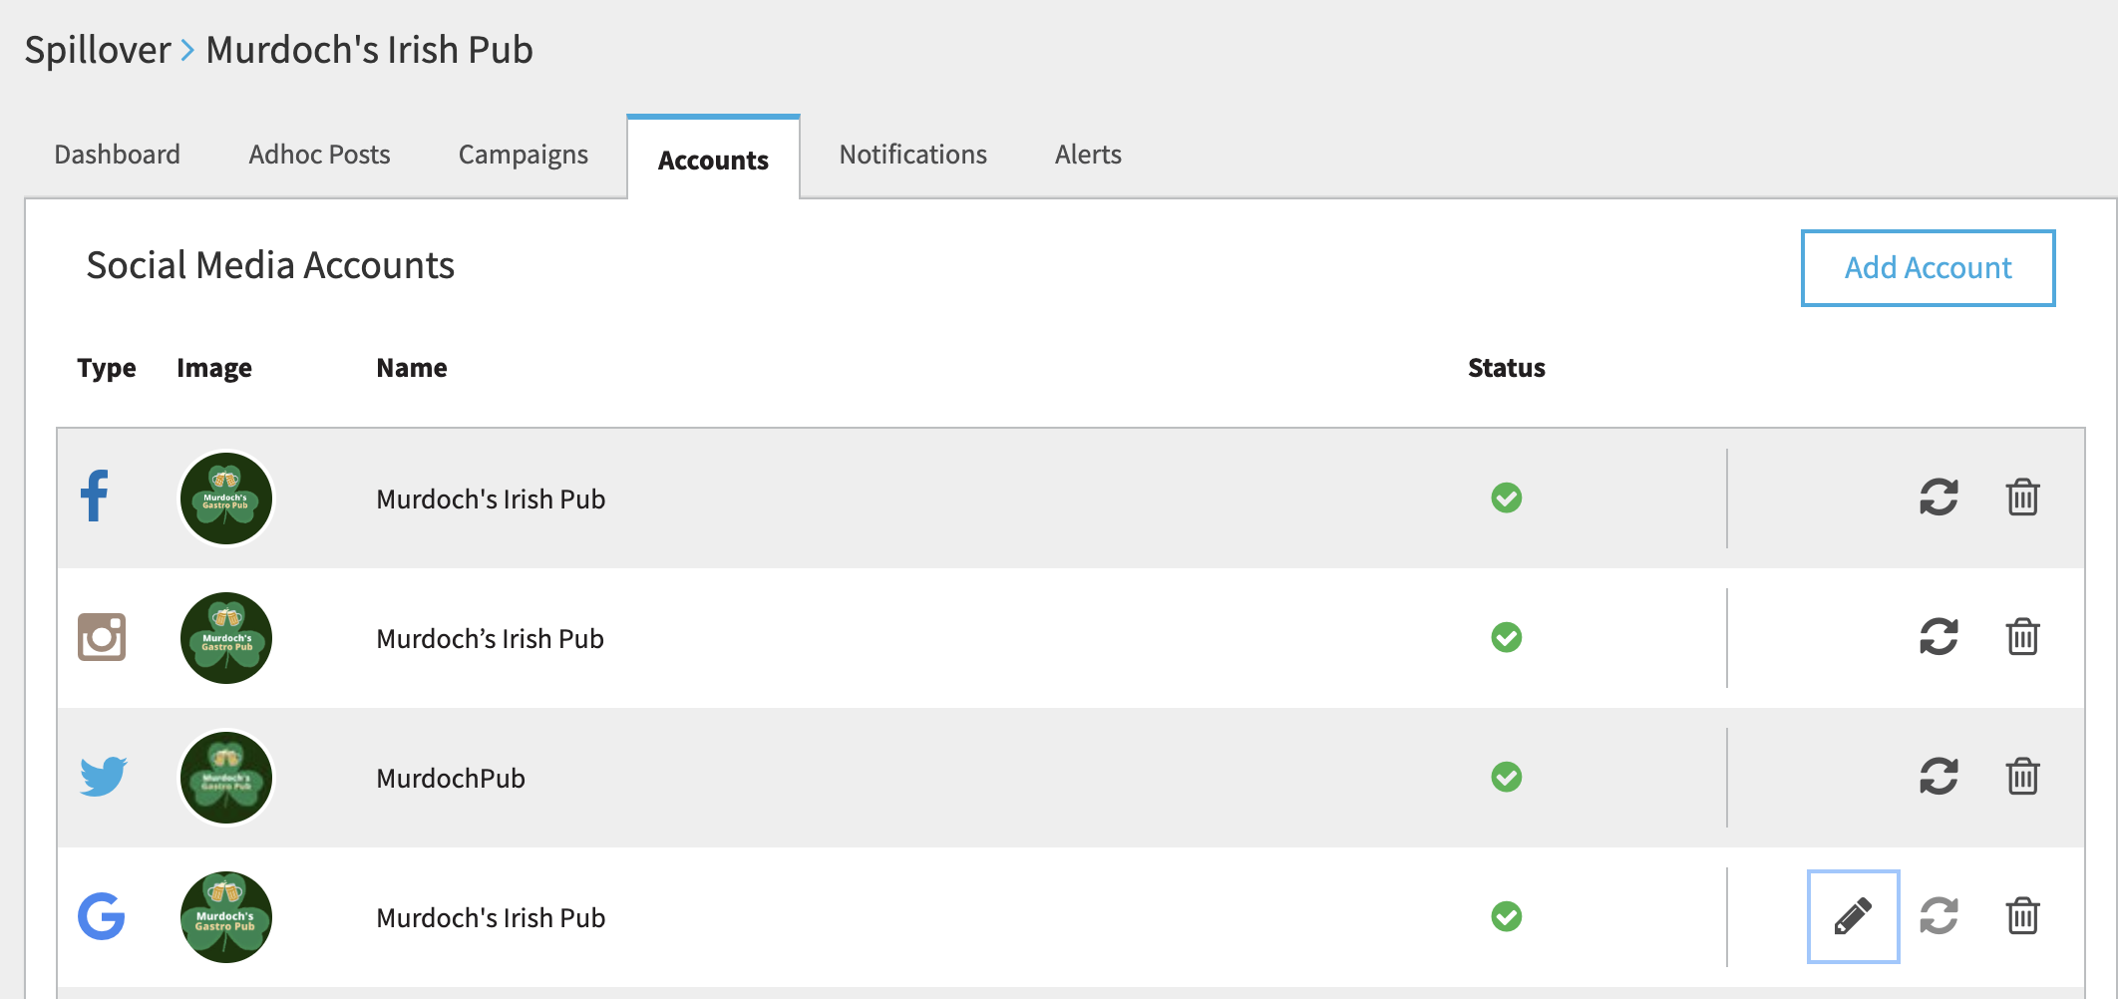The width and height of the screenshot is (2118, 999).
Task: Click the Facebook row green status checkmark
Action: click(1506, 498)
